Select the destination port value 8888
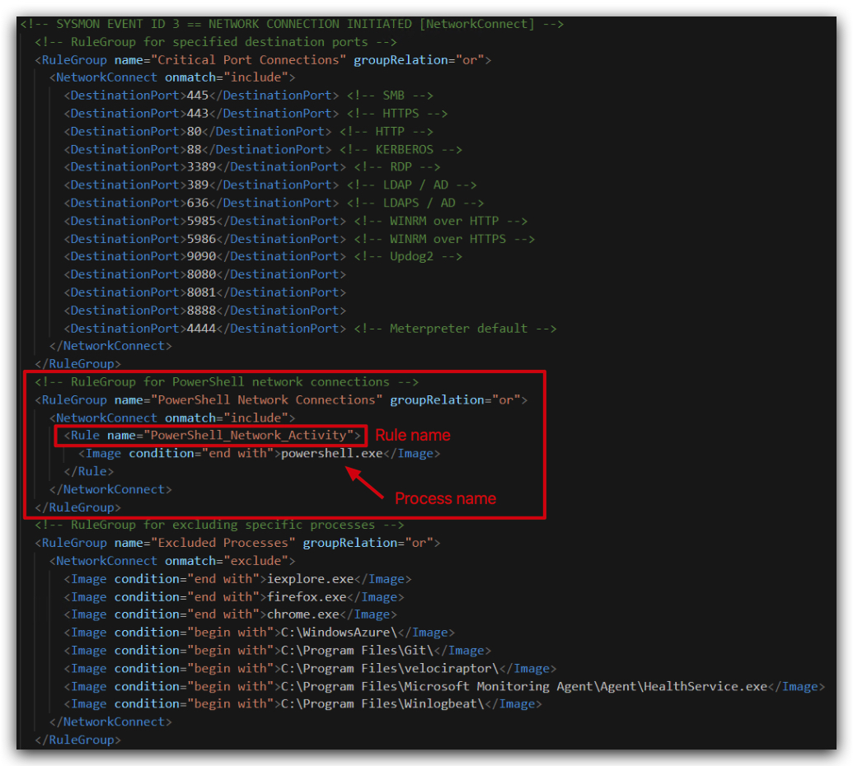 201,310
